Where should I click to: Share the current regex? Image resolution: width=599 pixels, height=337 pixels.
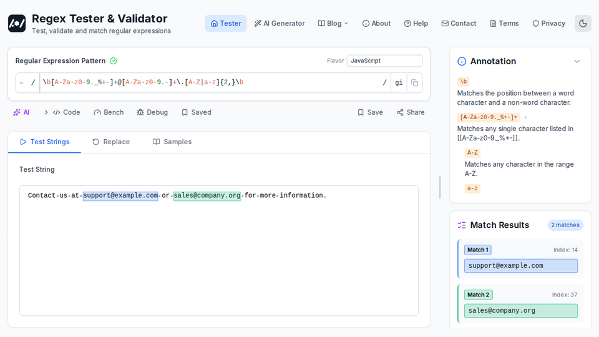click(x=411, y=112)
